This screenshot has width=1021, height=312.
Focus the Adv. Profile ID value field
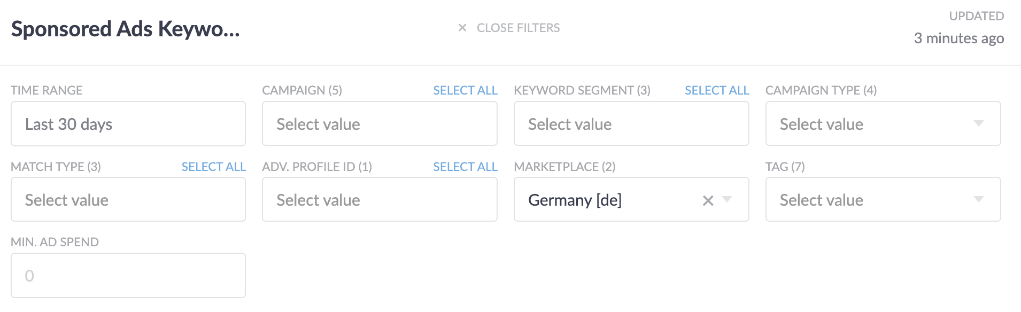[380, 200]
